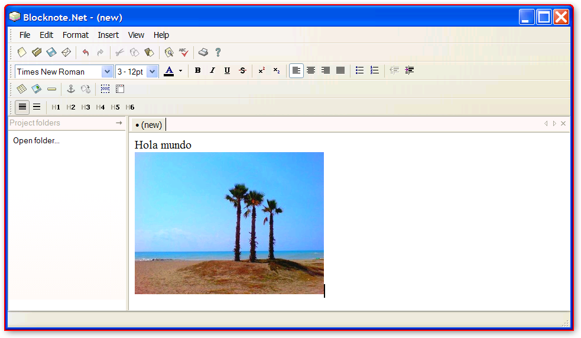Insert a table using the grid icon
The image size is (581, 338).
[x=22, y=89]
